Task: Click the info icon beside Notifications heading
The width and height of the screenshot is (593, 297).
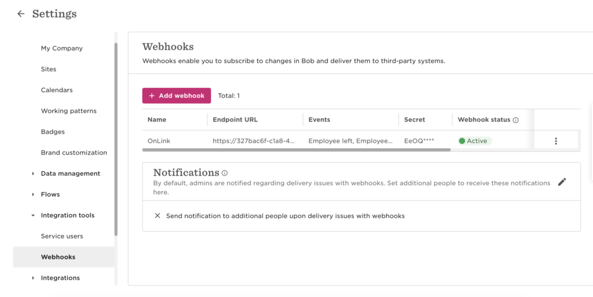Action: (225, 173)
